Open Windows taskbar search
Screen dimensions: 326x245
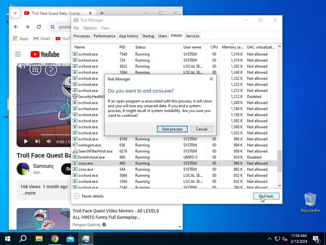23,239
